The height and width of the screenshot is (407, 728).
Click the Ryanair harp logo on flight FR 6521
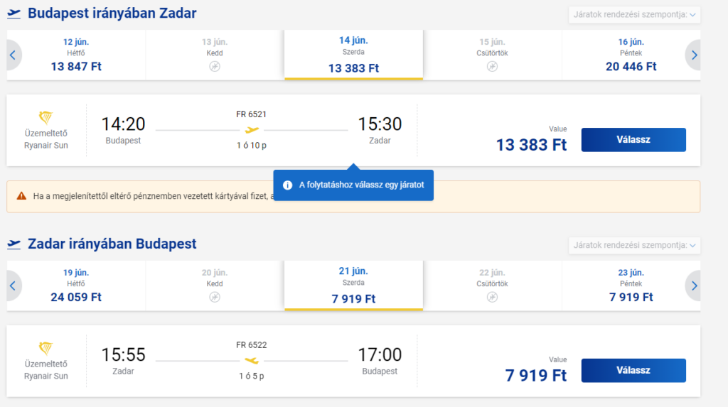click(45, 117)
